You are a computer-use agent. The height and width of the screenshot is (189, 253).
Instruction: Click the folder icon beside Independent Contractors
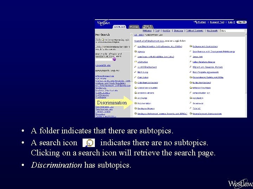191,46
